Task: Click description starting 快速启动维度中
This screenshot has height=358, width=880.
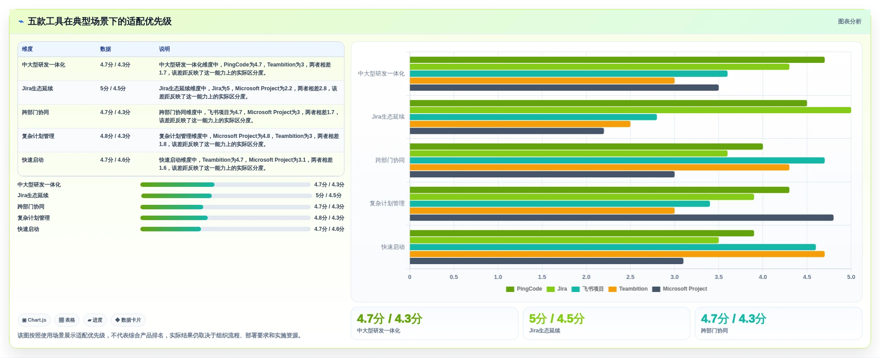Action: (246, 164)
